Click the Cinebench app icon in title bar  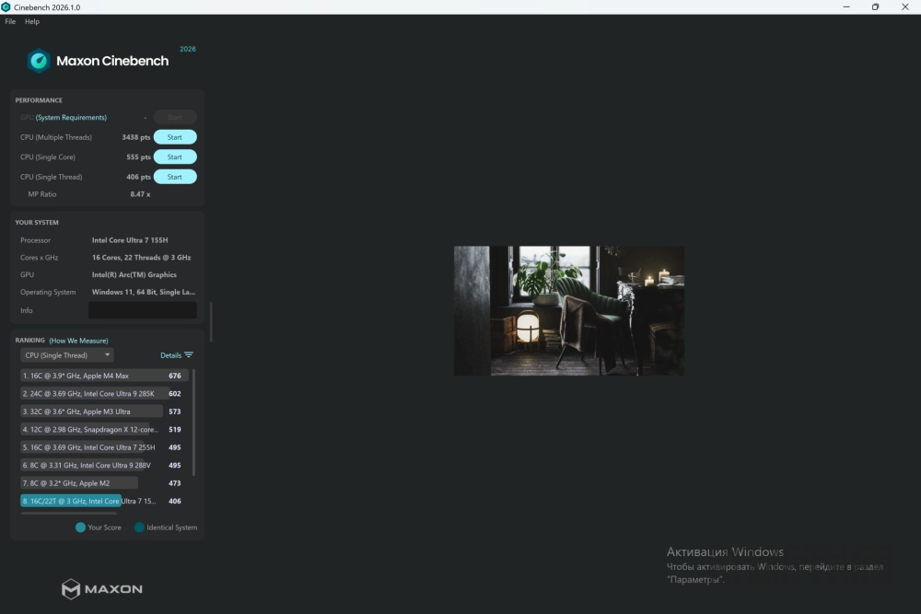[x=6, y=7]
